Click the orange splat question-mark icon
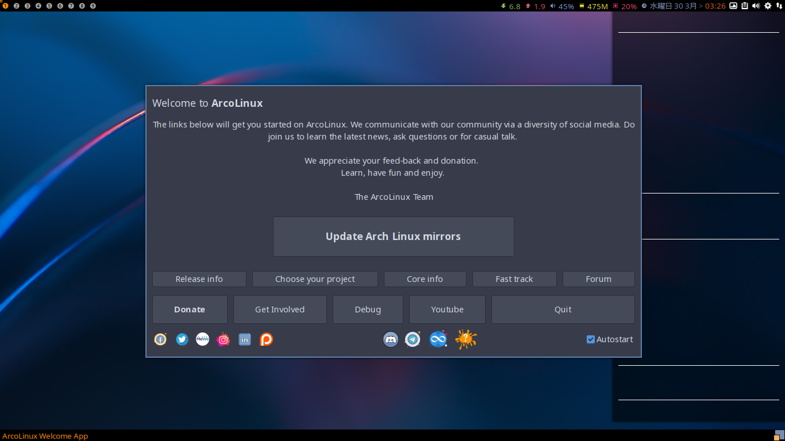 (466, 339)
